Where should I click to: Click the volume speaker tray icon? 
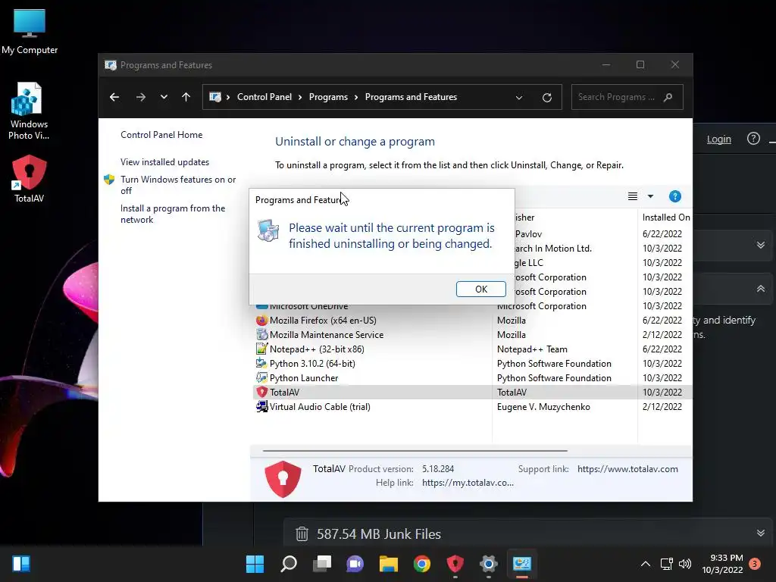(x=685, y=564)
